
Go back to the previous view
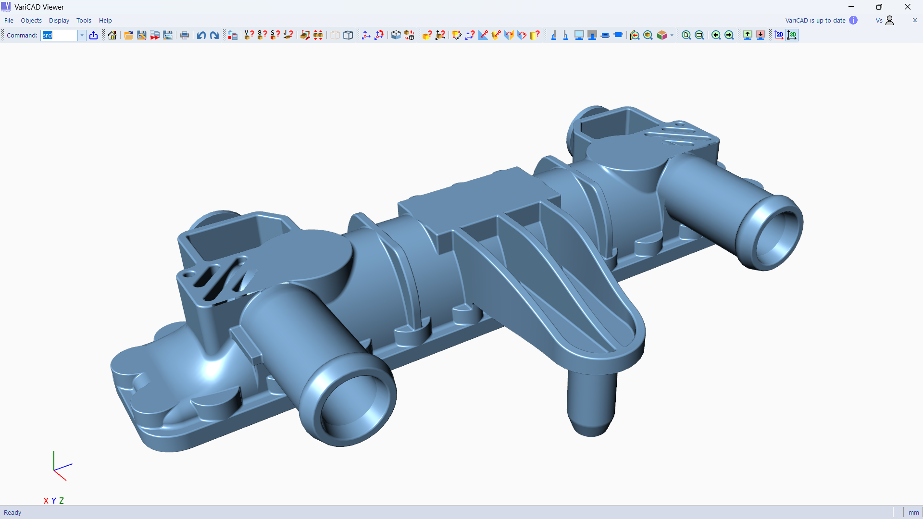(x=716, y=35)
